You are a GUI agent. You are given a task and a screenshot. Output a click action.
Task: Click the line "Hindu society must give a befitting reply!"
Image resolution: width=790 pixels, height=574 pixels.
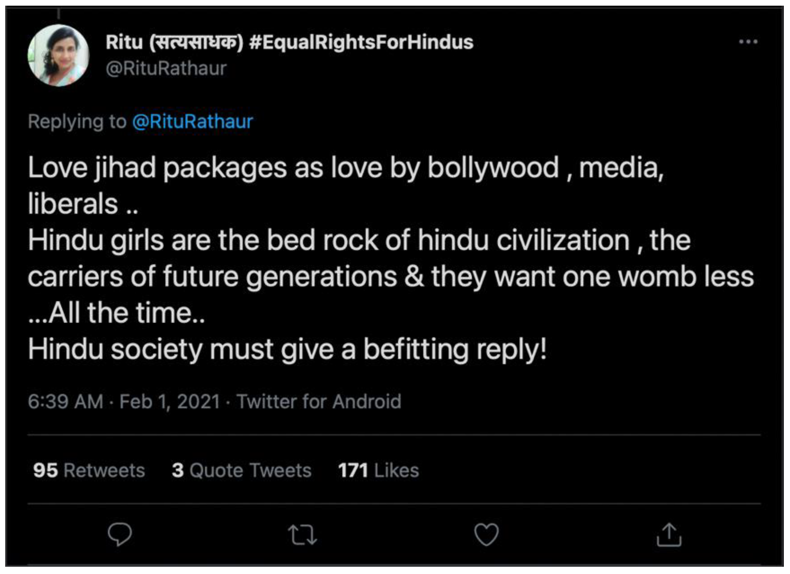pos(287,350)
